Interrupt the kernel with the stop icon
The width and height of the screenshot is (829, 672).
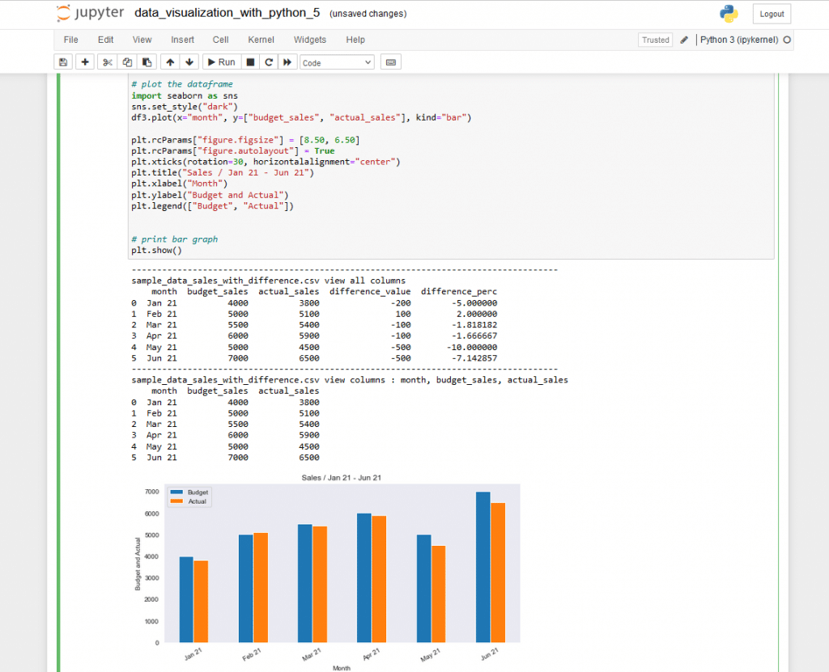point(251,62)
